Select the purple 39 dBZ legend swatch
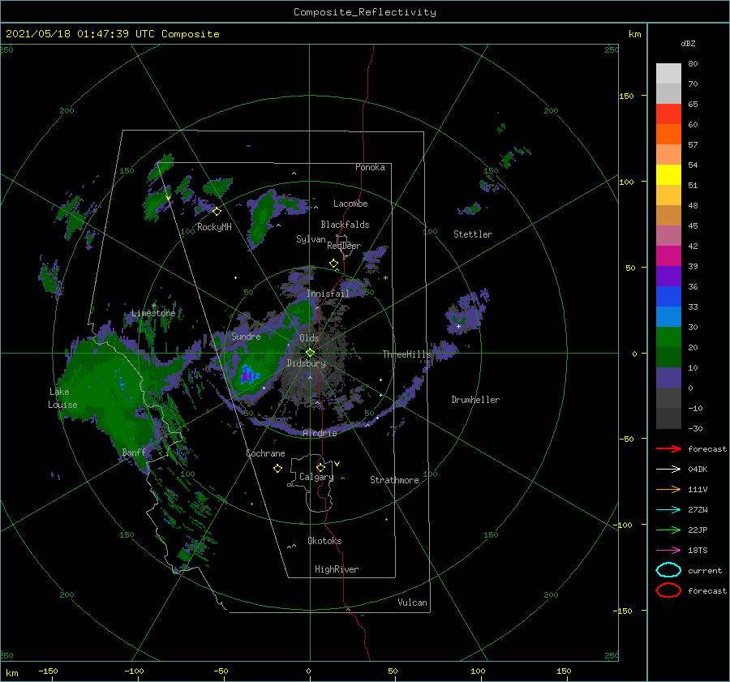 point(668,276)
